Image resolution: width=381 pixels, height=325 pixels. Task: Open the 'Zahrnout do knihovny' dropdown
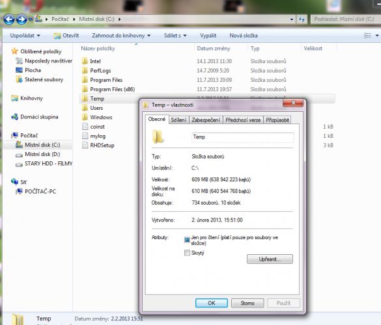[x=121, y=36]
